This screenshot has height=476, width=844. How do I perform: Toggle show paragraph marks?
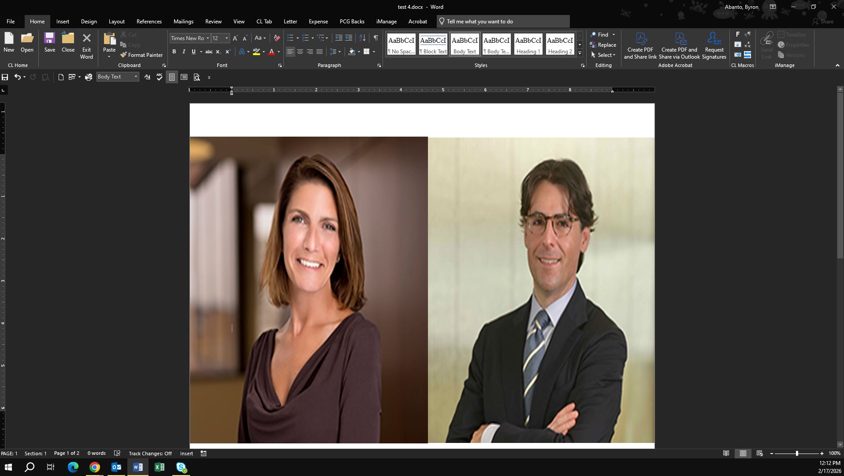point(376,38)
